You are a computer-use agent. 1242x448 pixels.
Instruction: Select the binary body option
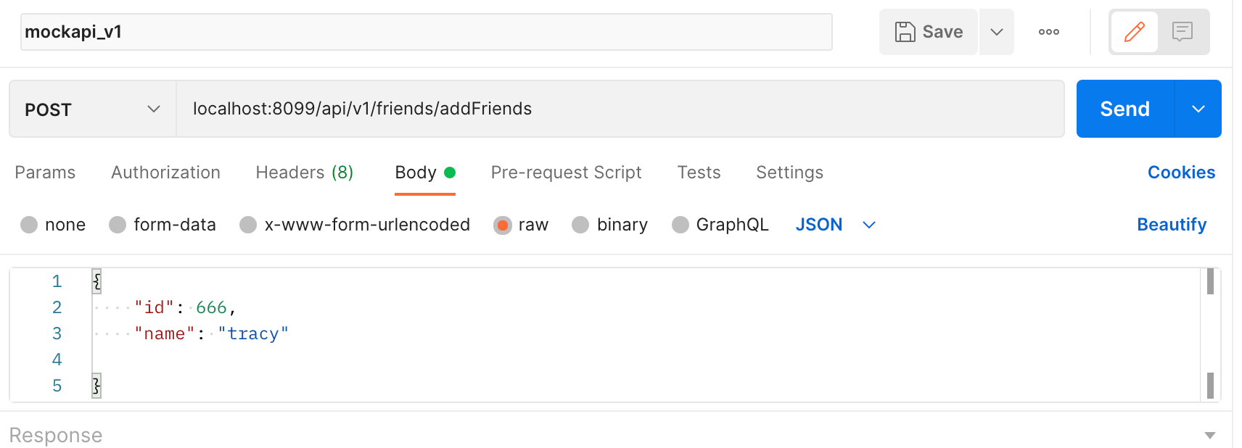click(609, 225)
